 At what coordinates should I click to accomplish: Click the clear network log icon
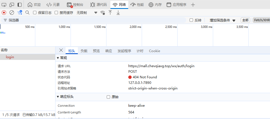[x=12, y=13]
